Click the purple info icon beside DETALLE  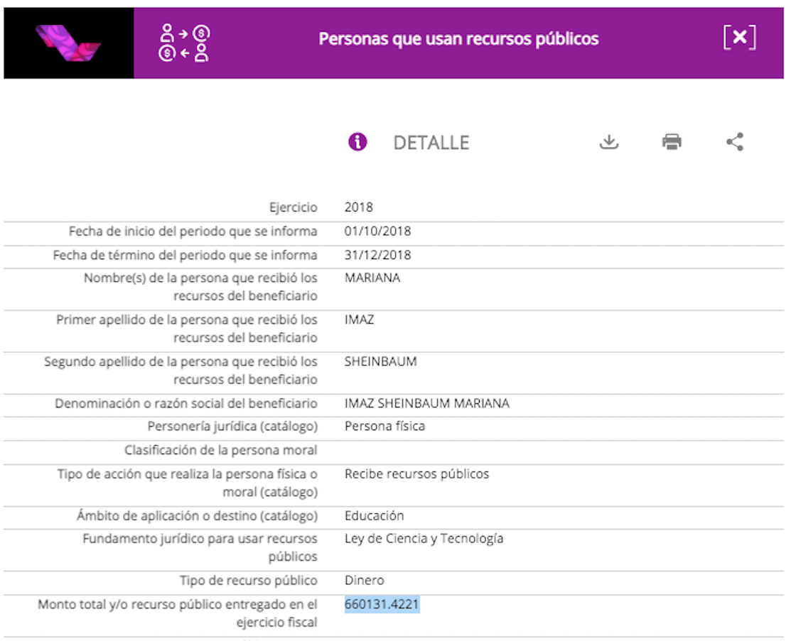[358, 142]
